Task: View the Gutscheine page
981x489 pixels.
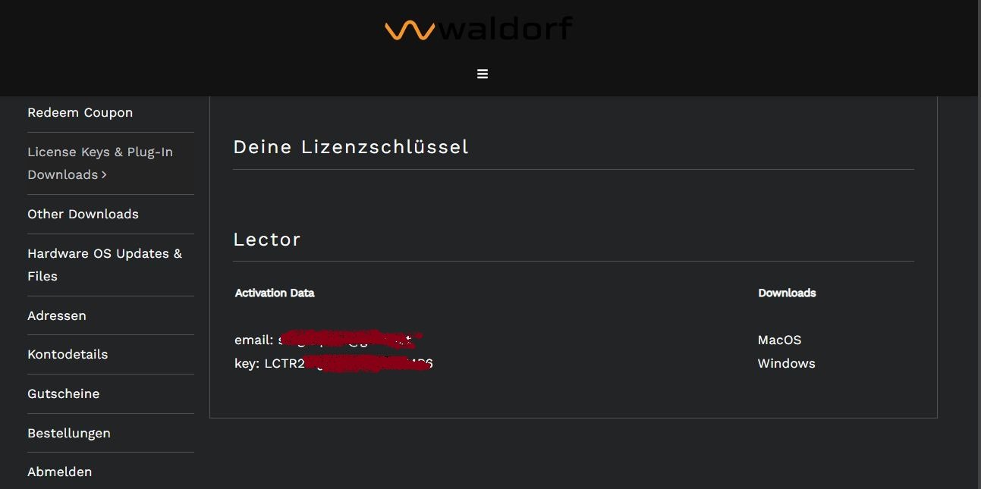Action: (63, 393)
